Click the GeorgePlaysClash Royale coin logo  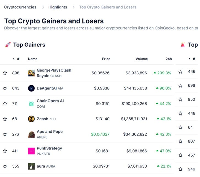31,73
